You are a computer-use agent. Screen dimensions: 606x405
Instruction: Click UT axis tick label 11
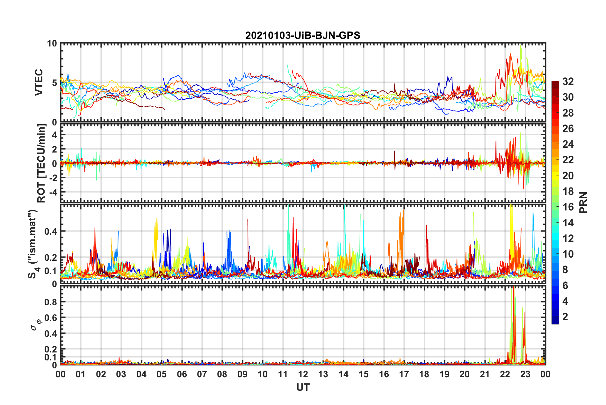click(283, 374)
